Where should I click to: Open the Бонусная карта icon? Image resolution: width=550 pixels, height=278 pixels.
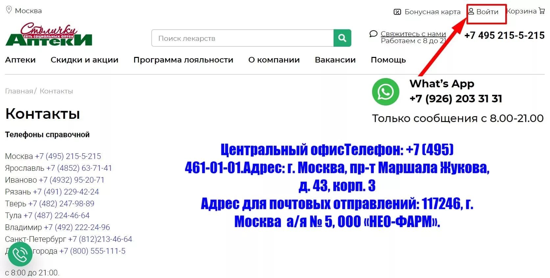397,12
